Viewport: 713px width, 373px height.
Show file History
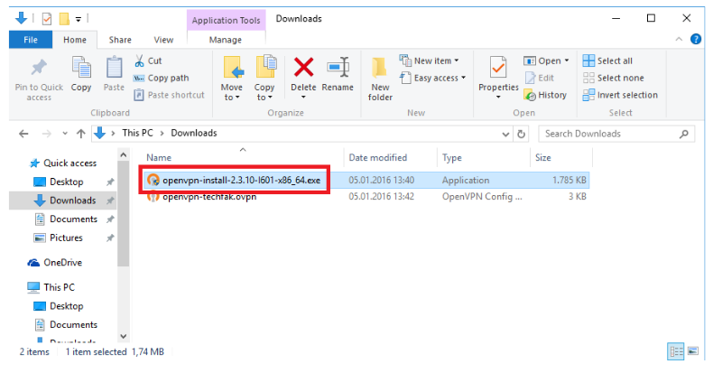pos(545,95)
